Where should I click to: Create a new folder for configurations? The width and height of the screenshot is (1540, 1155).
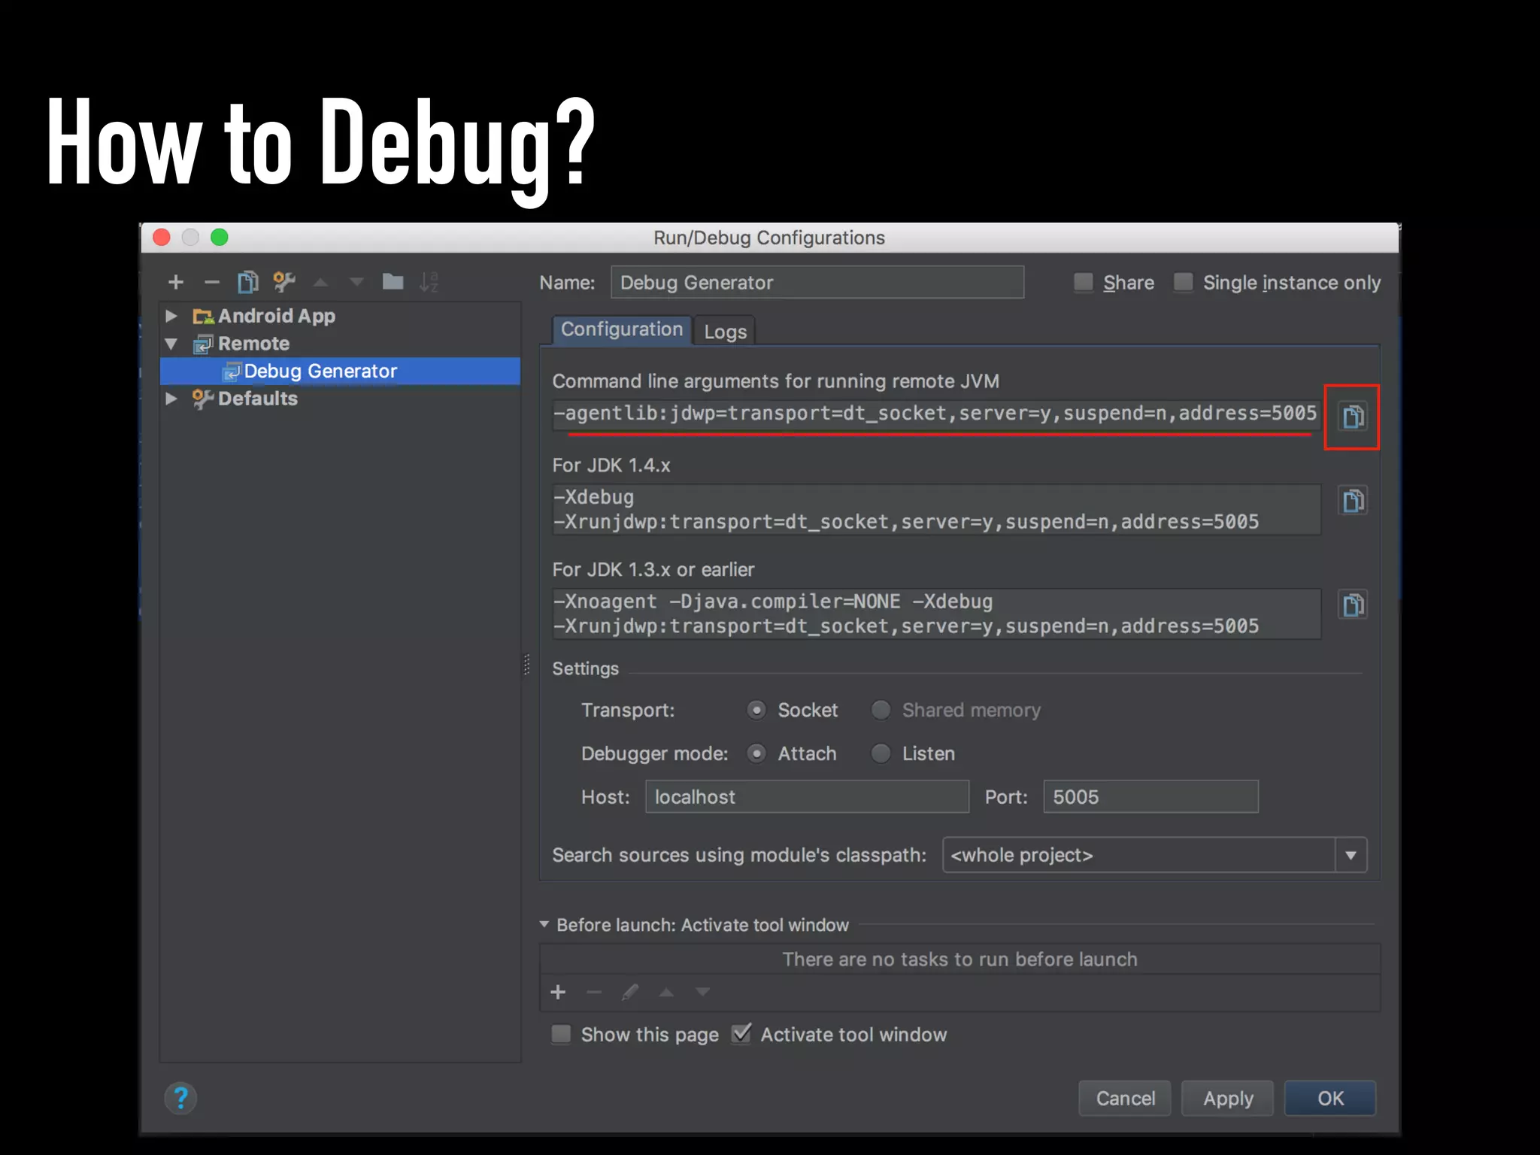pos(393,282)
